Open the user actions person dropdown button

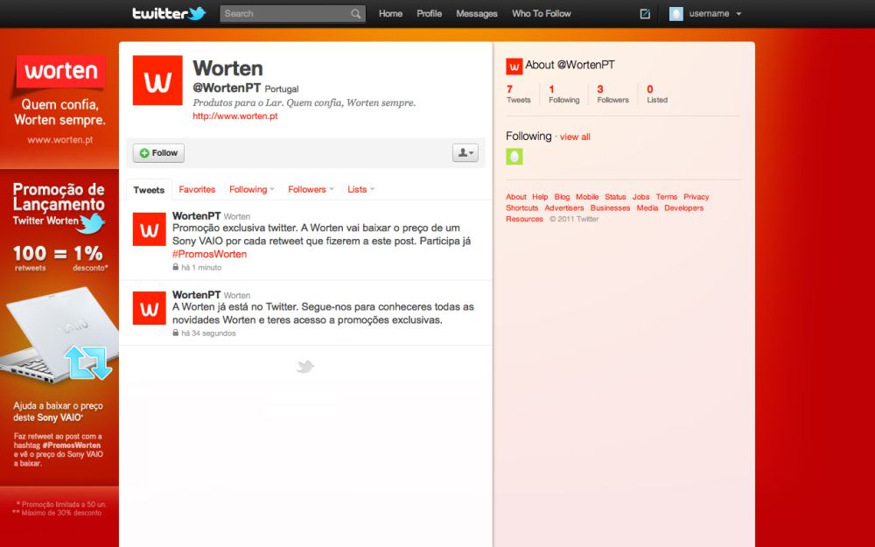[x=465, y=153]
